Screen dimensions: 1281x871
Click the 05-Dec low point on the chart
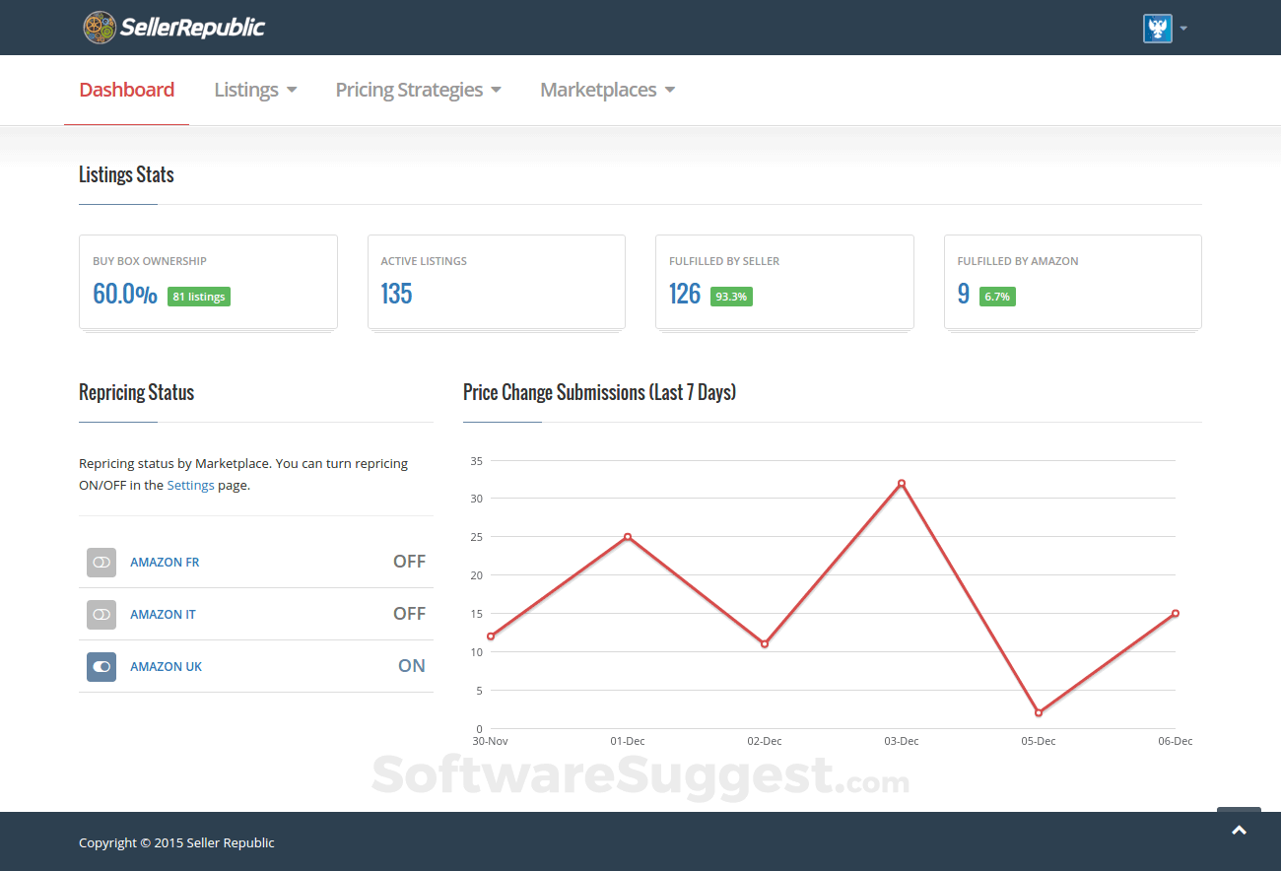1038,710
